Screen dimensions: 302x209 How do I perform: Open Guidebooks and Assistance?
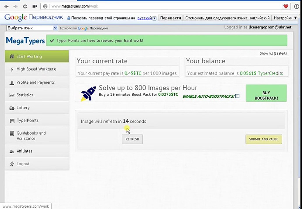[37, 136]
